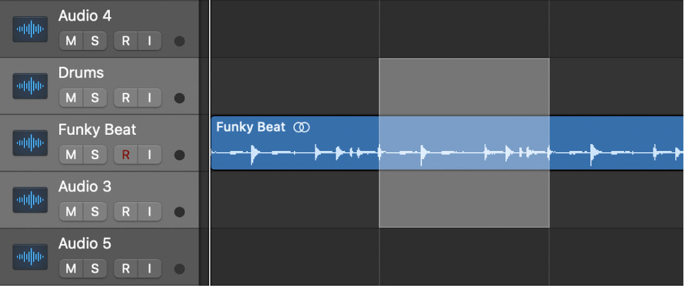Click the Funky Beat track color dot
Screen dimensions: 684x287
coord(180,155)
